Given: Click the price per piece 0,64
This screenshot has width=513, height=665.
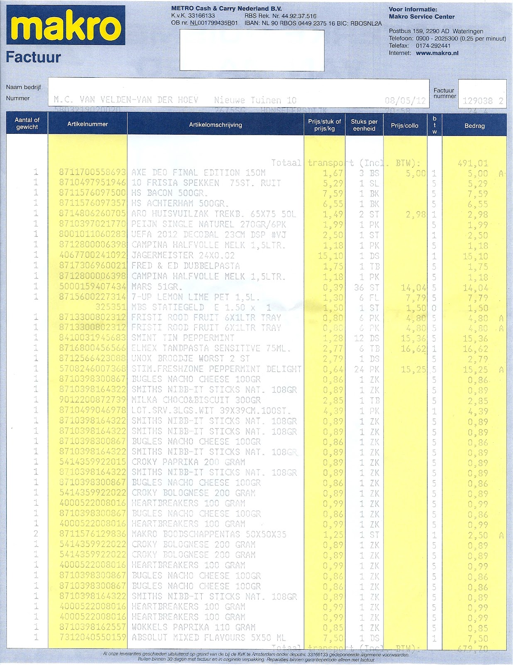Looking at the screenshot, I should pyautogui.click(x=333, y=369).
